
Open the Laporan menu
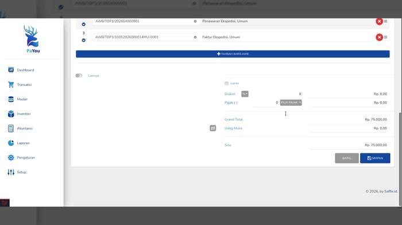24,143
